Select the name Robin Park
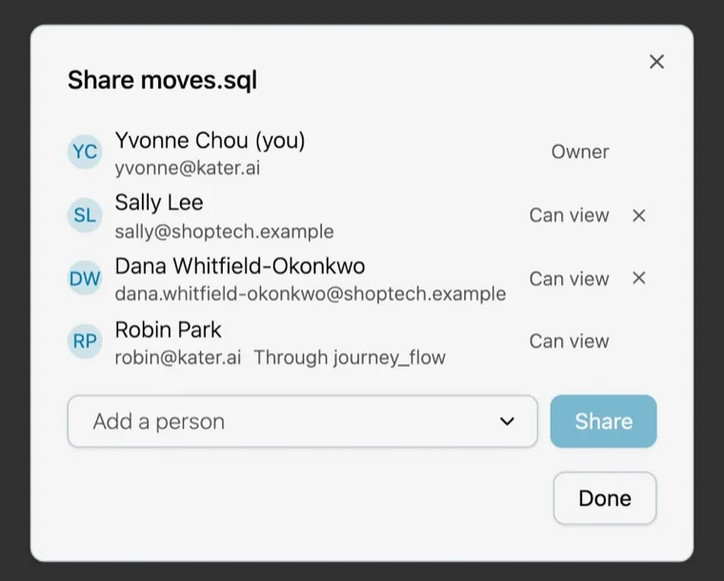 [x=168, y=330]
